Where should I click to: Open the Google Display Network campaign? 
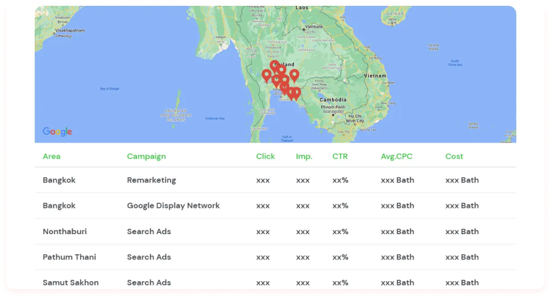pyautogui.click(x=173, y=206)
